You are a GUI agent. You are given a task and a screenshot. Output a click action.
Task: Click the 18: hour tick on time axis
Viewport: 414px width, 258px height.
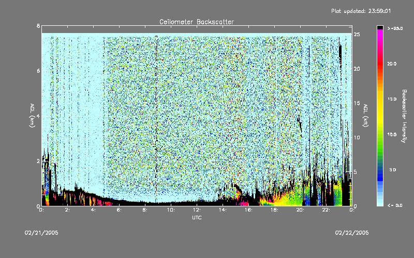coord(275,210)
